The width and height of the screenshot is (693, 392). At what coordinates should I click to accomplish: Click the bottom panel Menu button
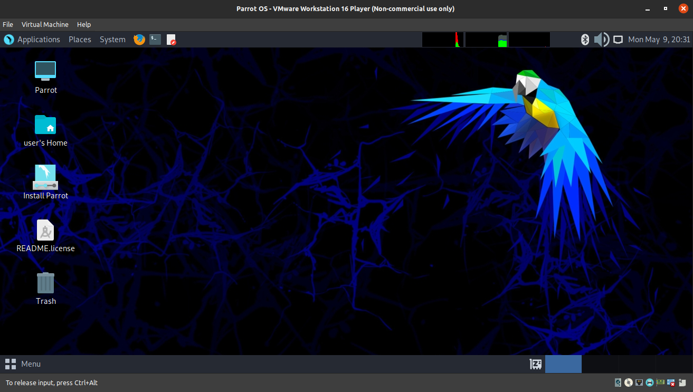(x=23, y=364)
